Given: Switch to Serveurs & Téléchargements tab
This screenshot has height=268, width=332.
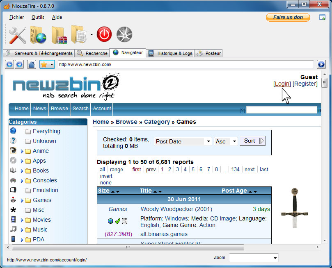Looking at the screenshot, I should coord(39,53).
